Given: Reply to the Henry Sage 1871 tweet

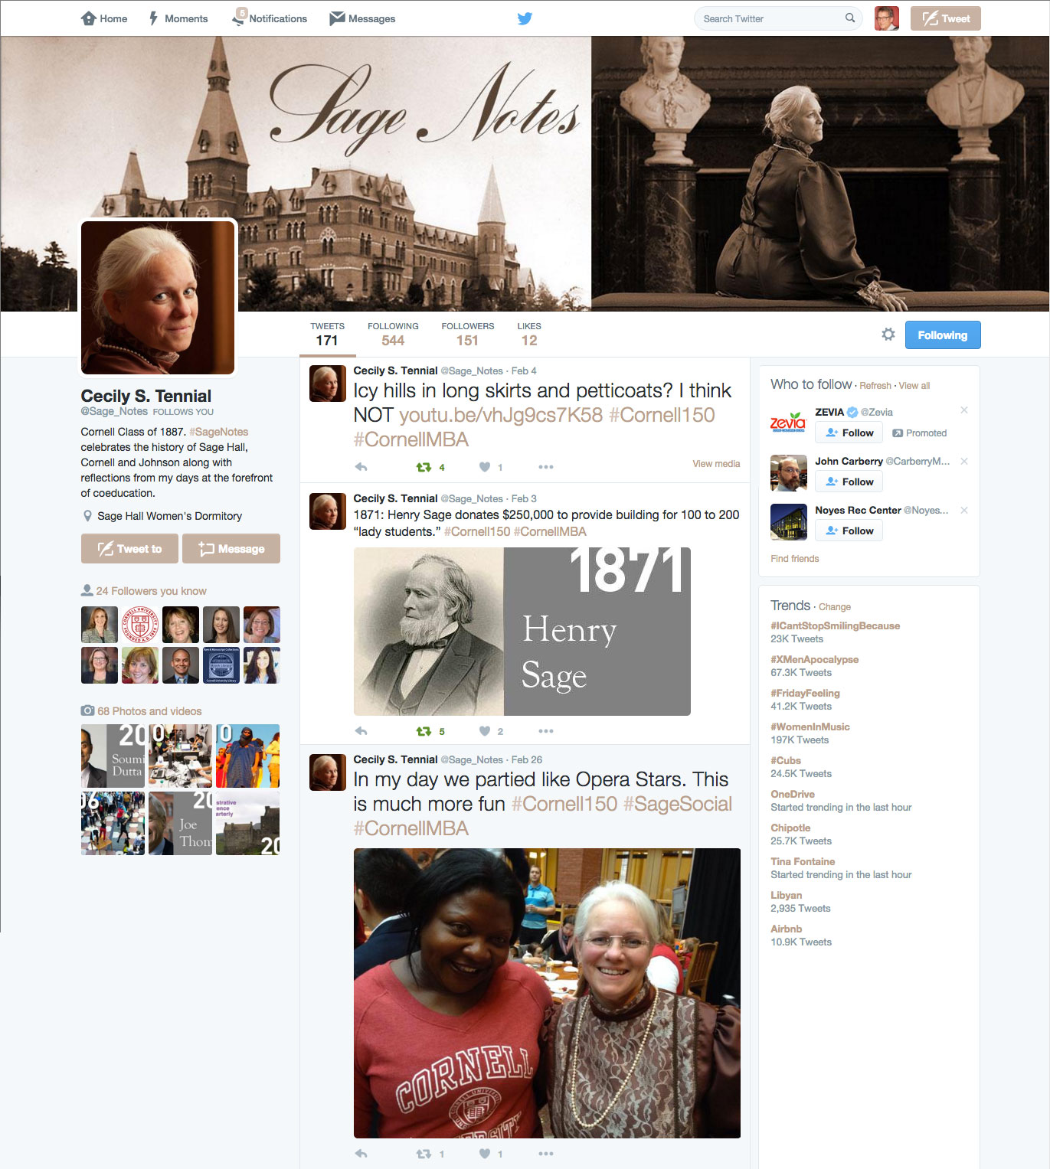Looking at the screenshot, I should click(361, 731).
